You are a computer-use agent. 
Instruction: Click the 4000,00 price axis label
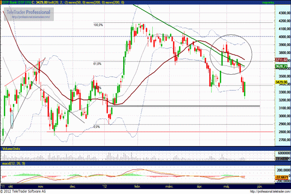click(x=284, y=37)
